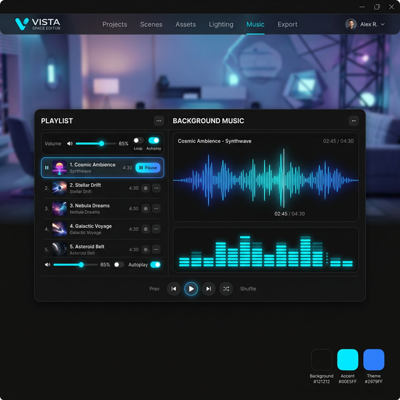The height and width of the screenshot is (400, 400).
Task: Open the Export tab
Action: point(287,24)
